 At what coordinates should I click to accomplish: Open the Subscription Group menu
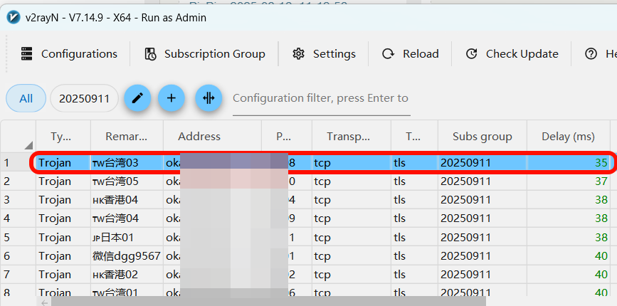(x=214, y=54)
